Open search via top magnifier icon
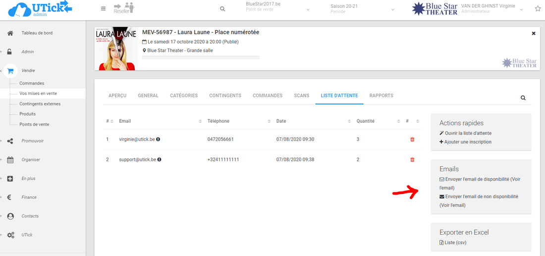Screen dimensions: 545x256 [x=222, y=9]
